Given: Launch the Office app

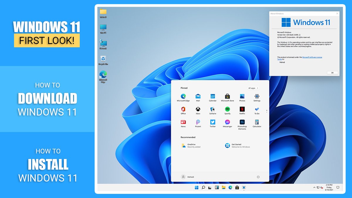Looking at the screenshot, I should [183, 110].
